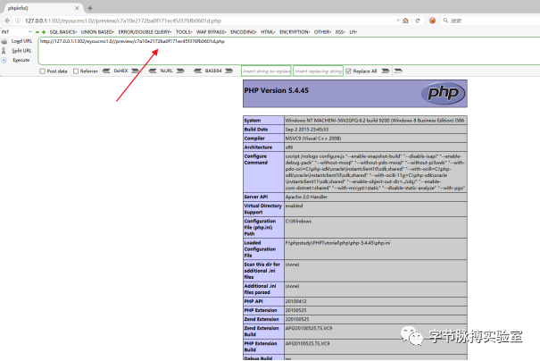Toggle the Replace All checkbox
The image size is (540, 361).
click(x=348, y=71)
